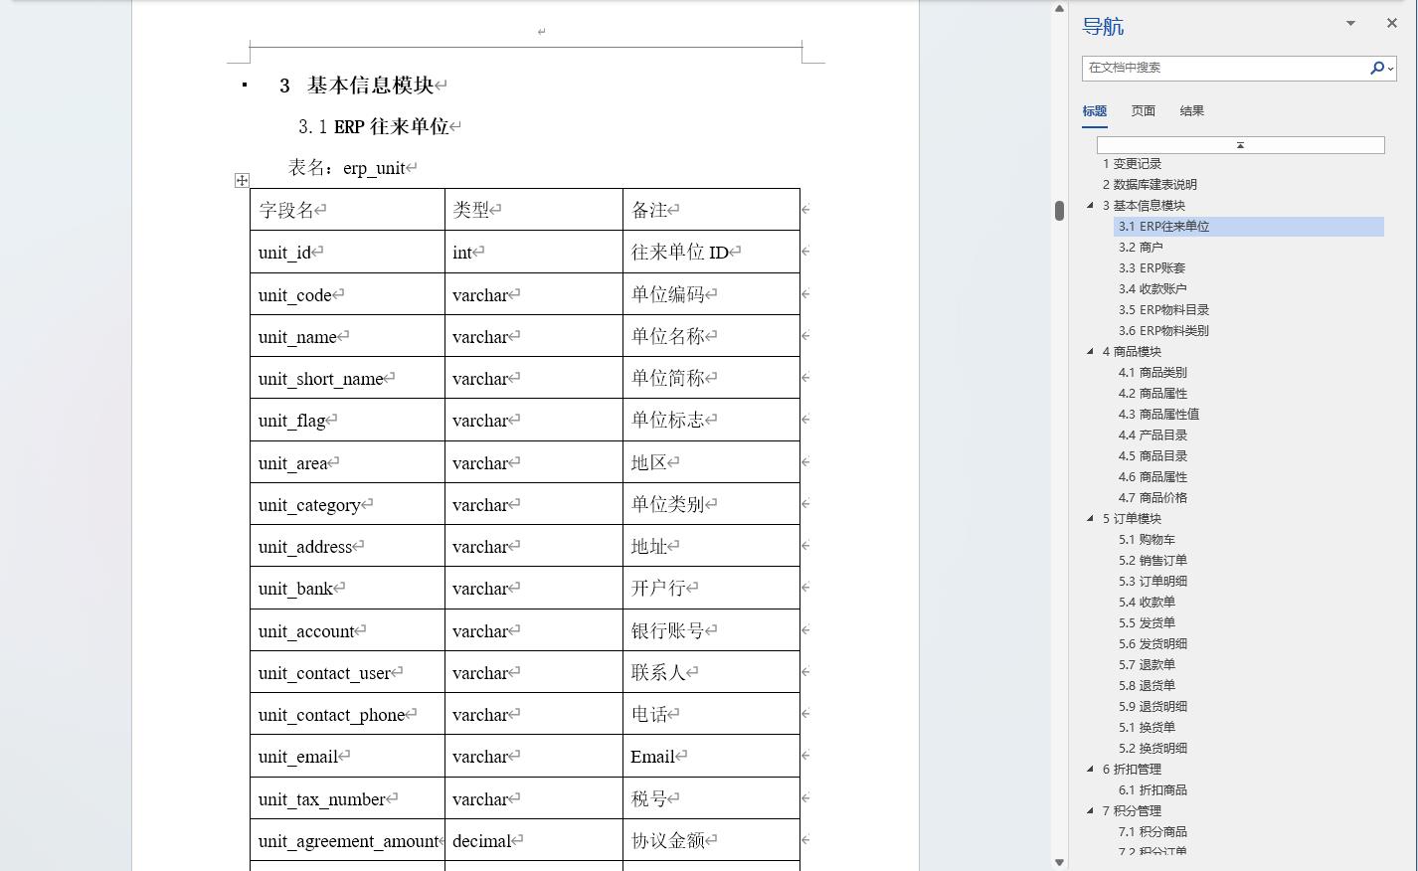Click the 往来单位 ID remark cell
This screenshot has width=1418, height=871.
coord(711,252)
